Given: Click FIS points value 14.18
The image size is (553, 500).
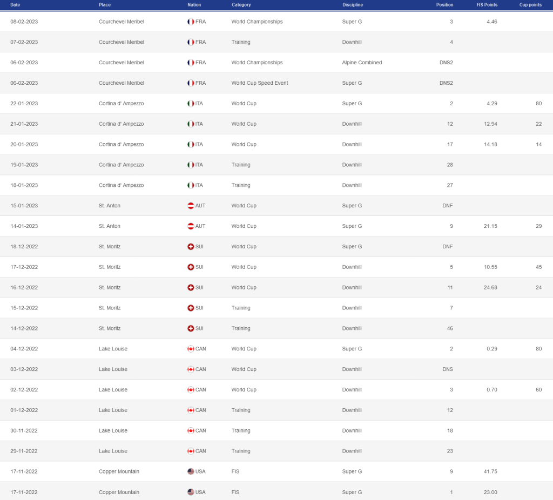Looking at the screenshot, I should coord(490,144).
